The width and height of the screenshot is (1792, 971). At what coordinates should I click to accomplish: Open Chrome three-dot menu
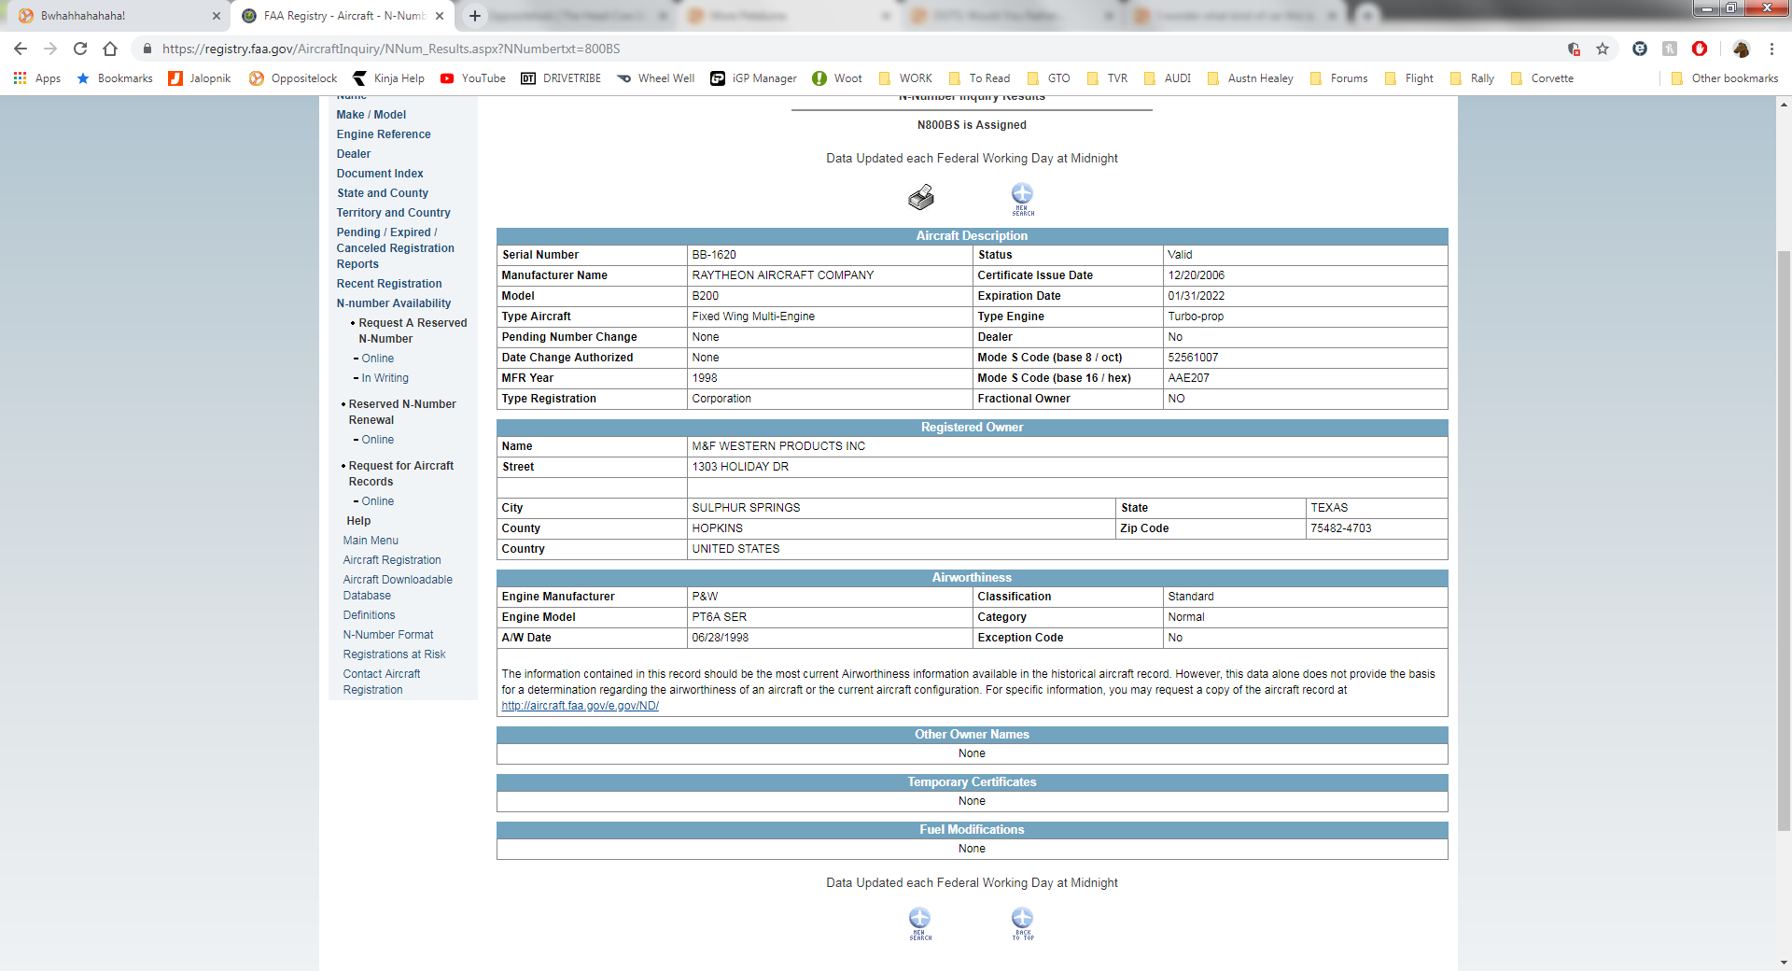(1771, 49)
